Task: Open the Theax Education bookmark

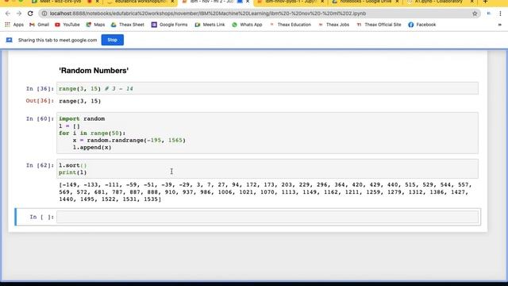Action: tap(291, 25)
